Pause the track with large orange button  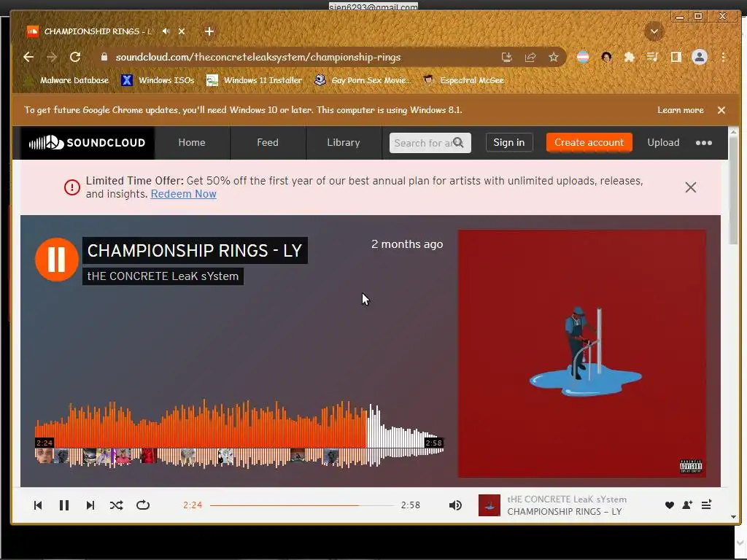tap(56, 260)
